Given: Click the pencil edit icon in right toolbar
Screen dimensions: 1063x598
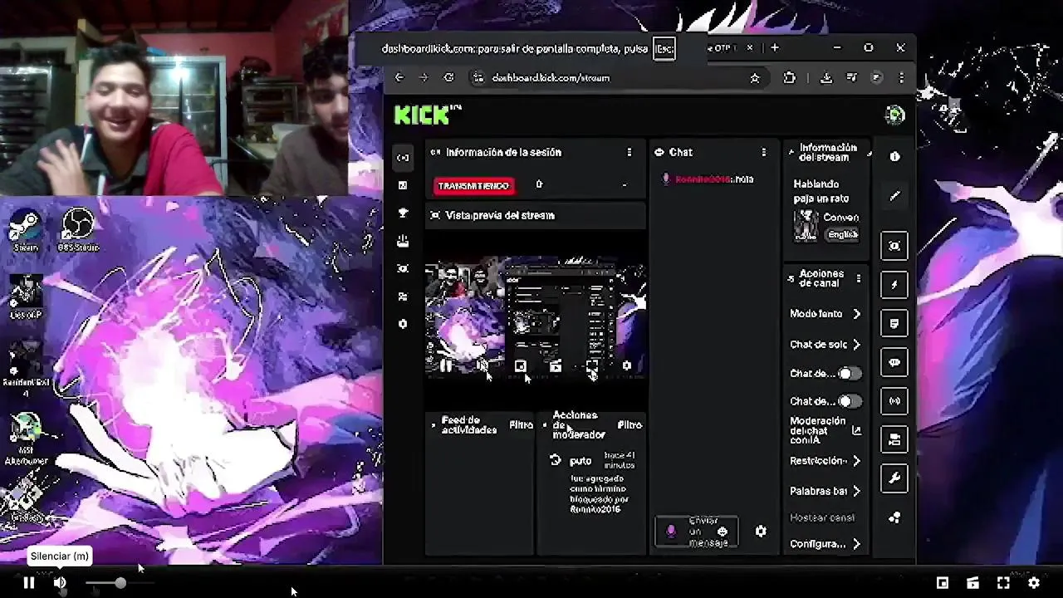Looking at the screenshot, I should tap(894, 196).
